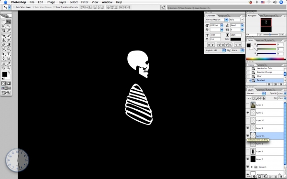Select the Crop tool
The width and height of the screenshot is (287, 179).
tap(3, 31)
